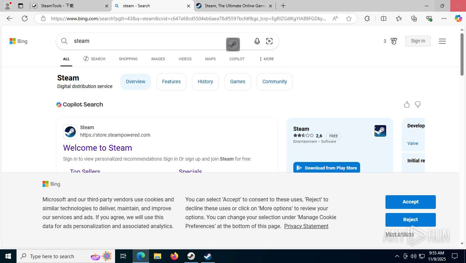
Task: Click Sign in button
Action: (418, 41)
